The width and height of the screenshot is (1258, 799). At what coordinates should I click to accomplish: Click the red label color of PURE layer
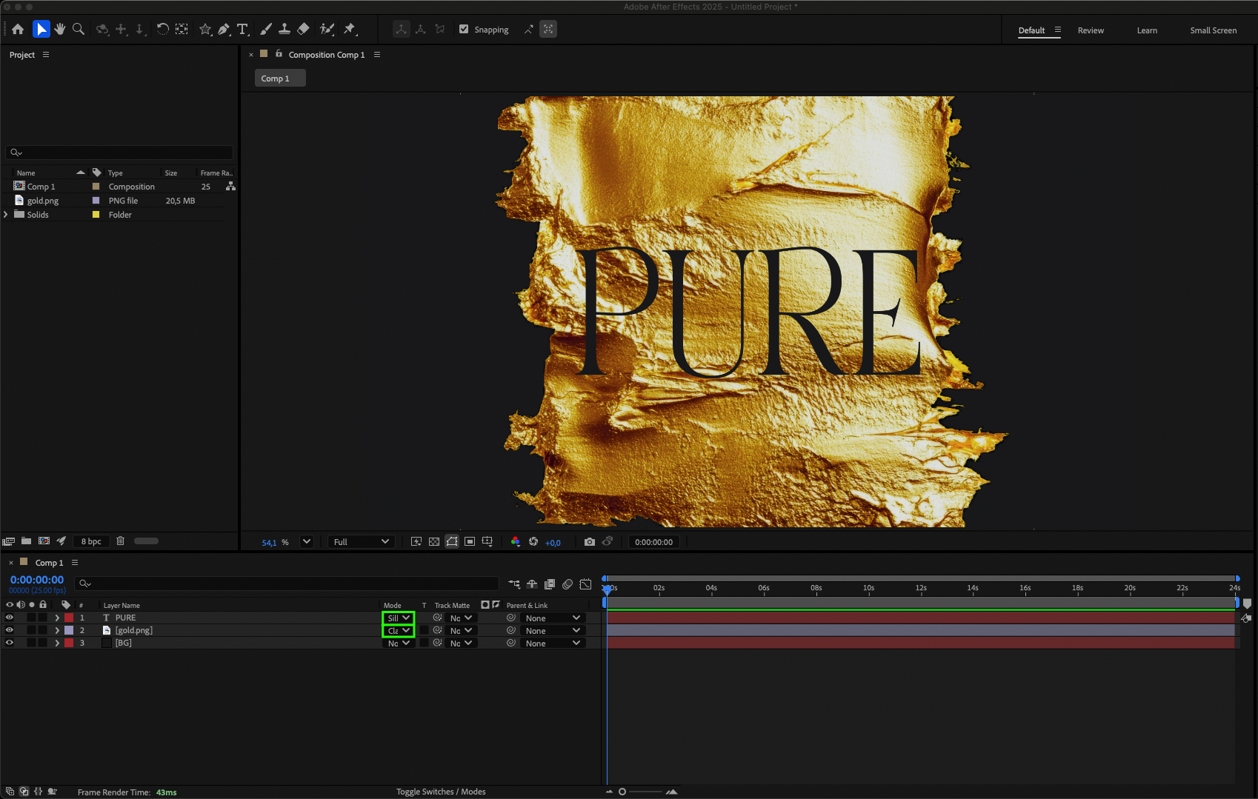point(69,618)
